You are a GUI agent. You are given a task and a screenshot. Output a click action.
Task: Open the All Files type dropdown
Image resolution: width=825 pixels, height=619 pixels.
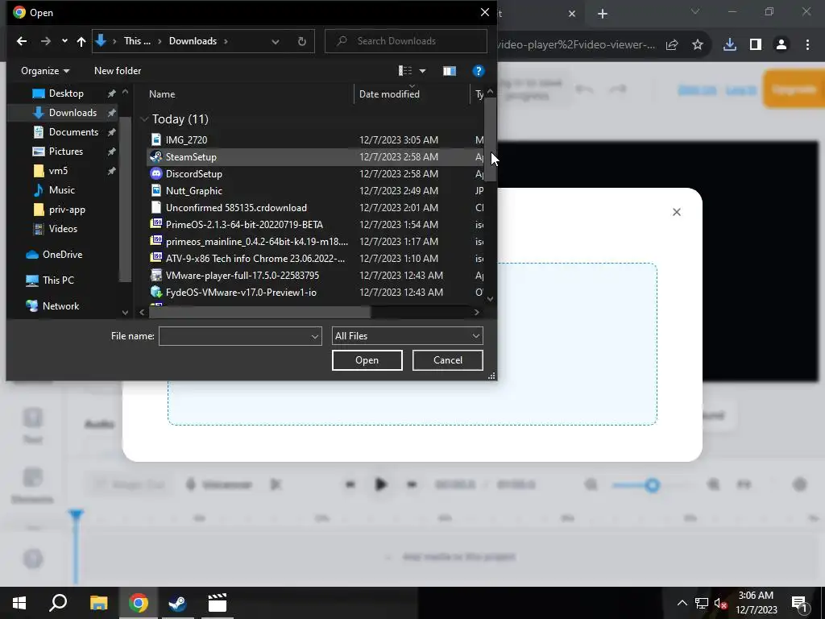pos(407,336)
